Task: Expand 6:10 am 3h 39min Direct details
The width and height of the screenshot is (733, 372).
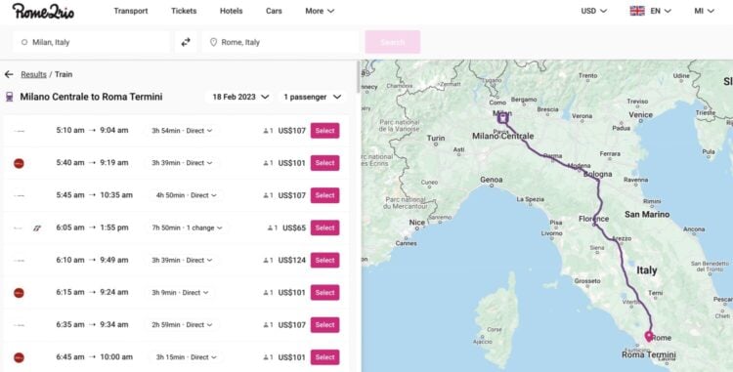Action: click(182, 260)
